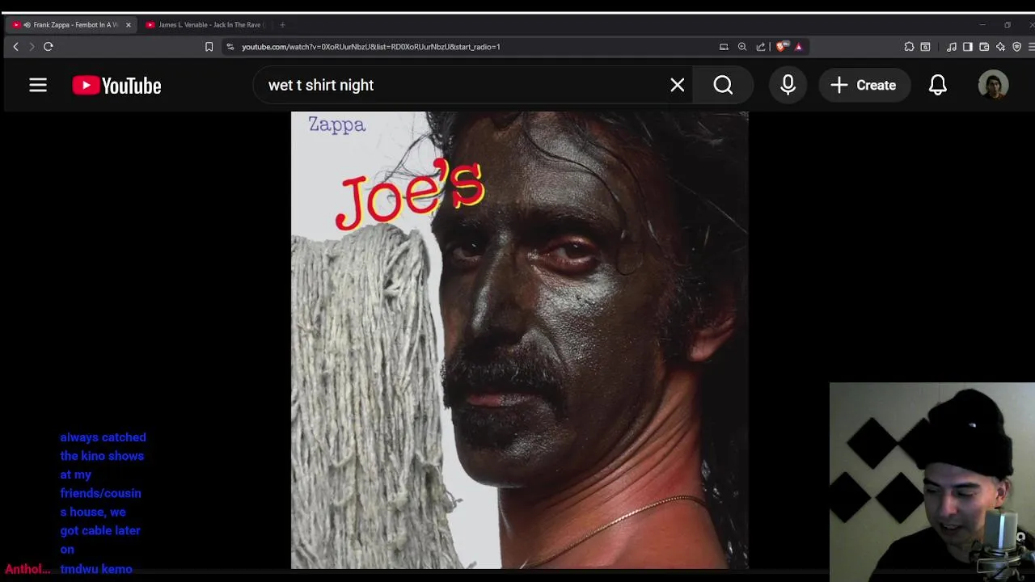
Task: Reload the current YouTube page
Action: (49, 47)
